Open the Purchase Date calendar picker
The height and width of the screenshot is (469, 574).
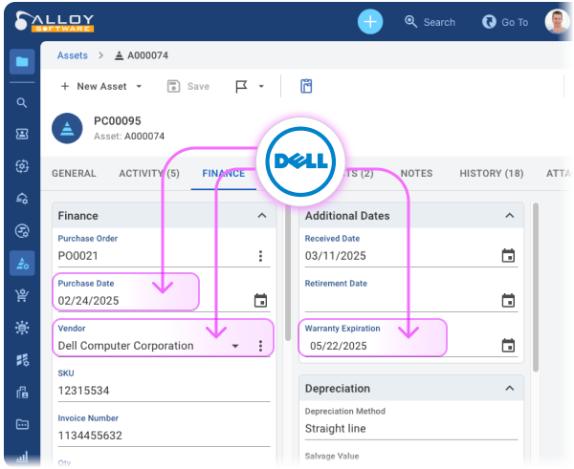[x=260, y=301]
